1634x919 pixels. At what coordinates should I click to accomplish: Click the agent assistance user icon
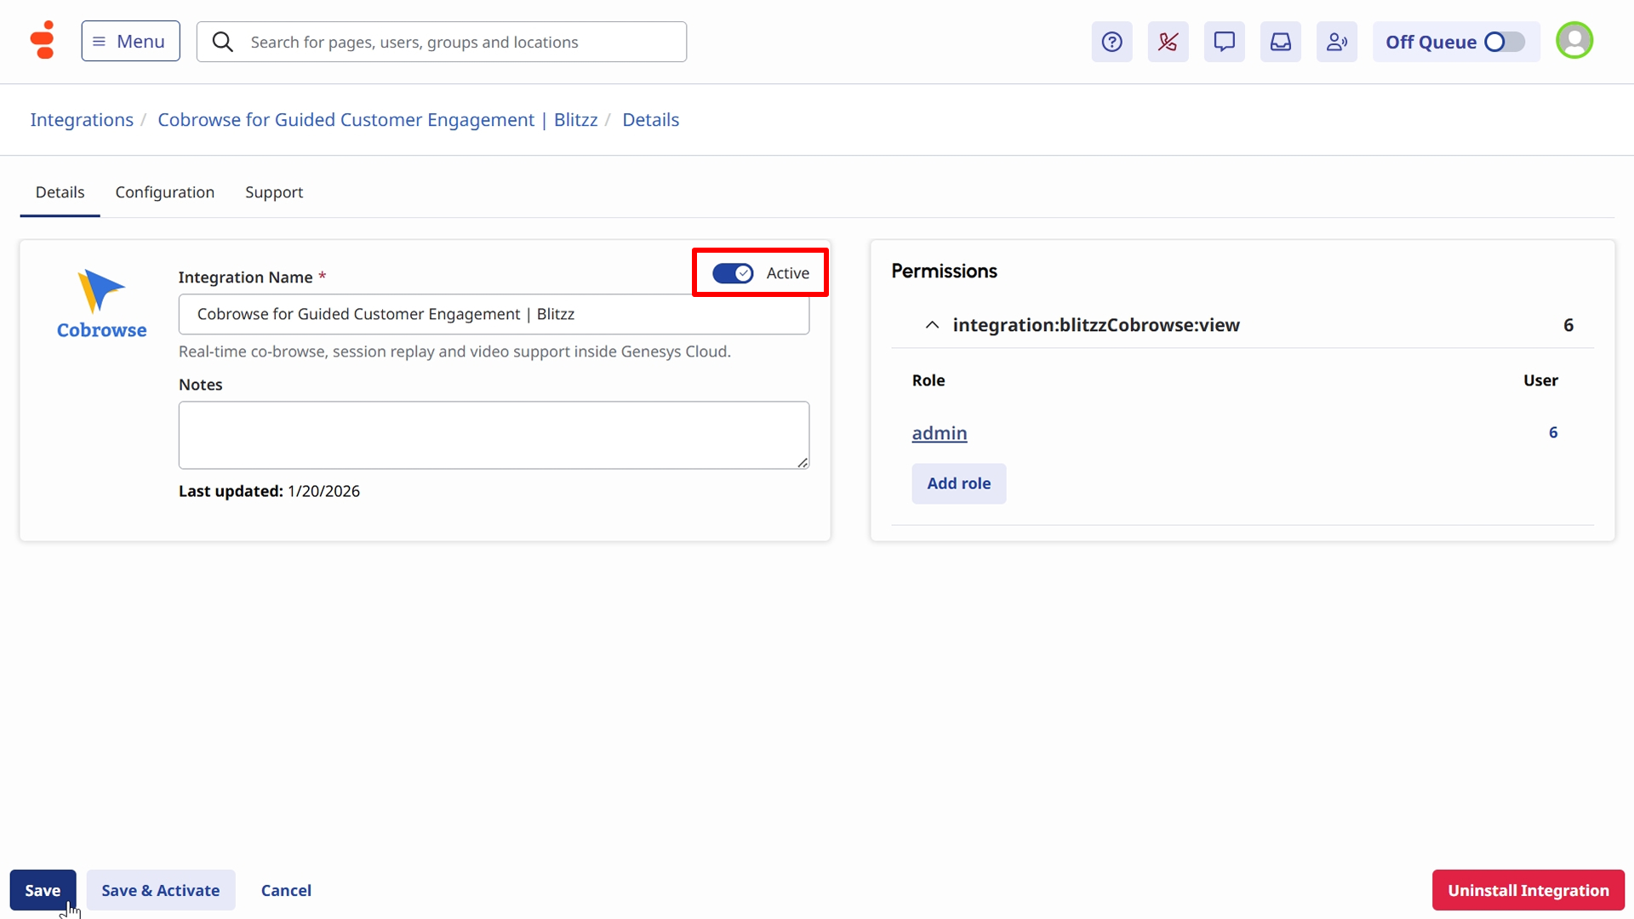tap(1336, 42)
